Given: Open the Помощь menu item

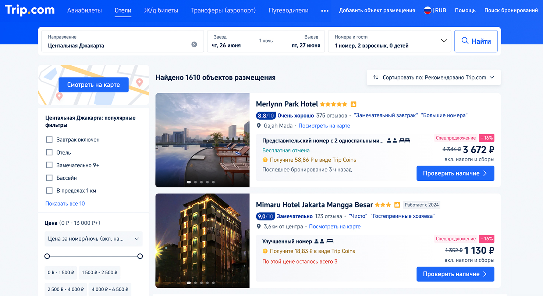Looking at the screenshot, I should point(465,10).
